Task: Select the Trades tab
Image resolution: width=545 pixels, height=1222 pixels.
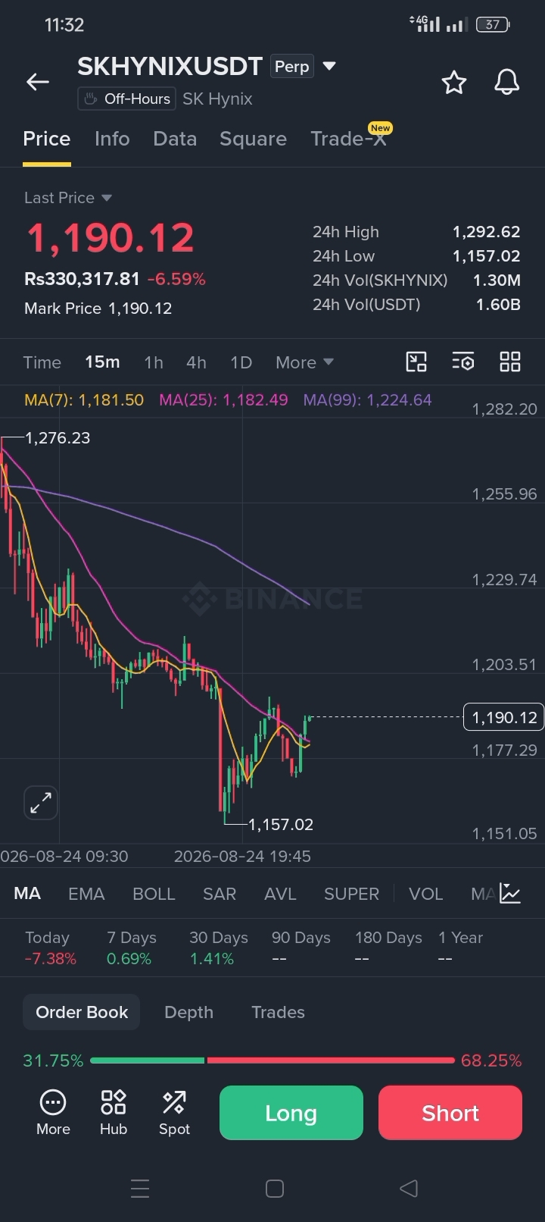Action: click(x=278, y=1012)
